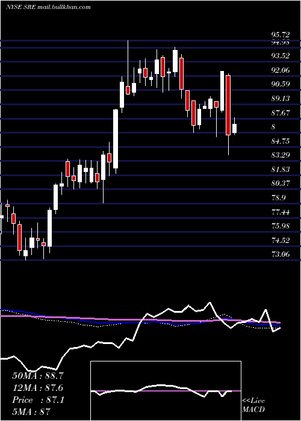Image resolution: width=301 pixels, height=421 pixels.
Task: Click the NYSE SRE mail.bullkhan.com header text
Action: click(48, 7)
